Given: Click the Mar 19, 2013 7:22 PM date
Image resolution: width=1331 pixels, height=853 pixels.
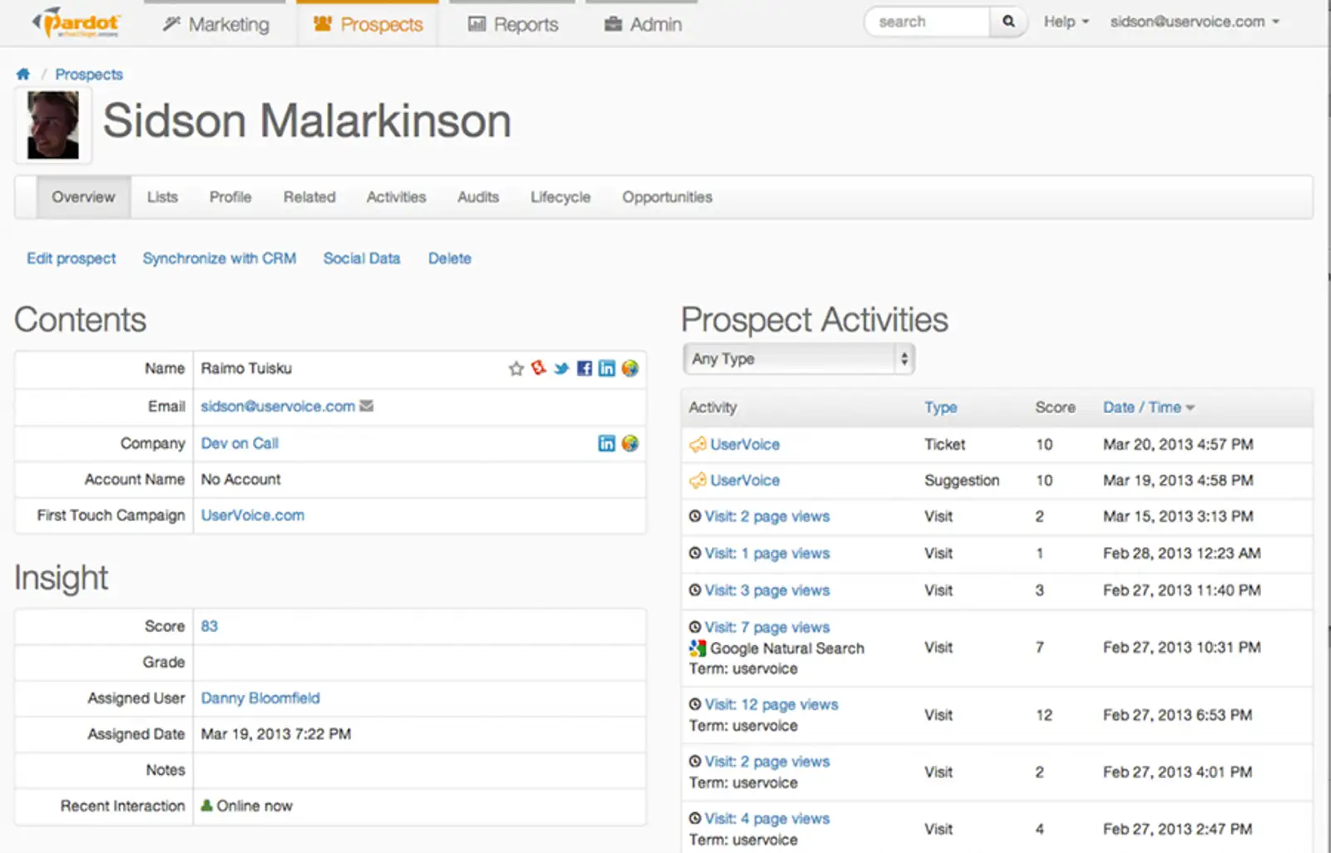Looking at the screenshot, I should 276,734.
